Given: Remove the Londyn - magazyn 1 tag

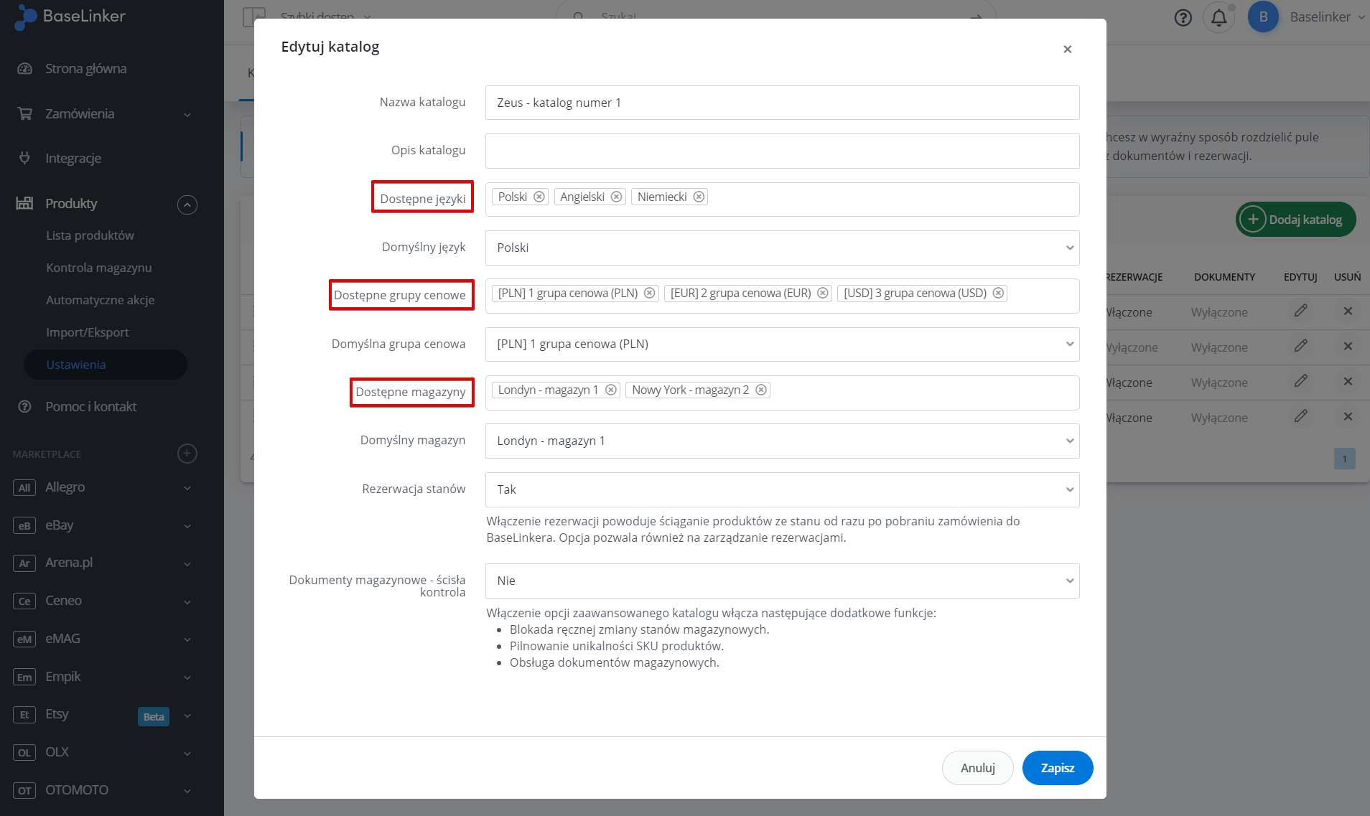Looking at the screenshot, I should tap(610, 390).
